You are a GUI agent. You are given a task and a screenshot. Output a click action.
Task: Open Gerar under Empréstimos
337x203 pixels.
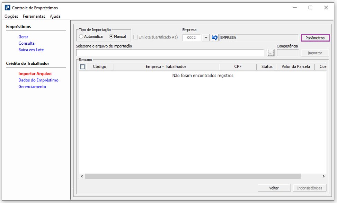(x=23, y=37)
